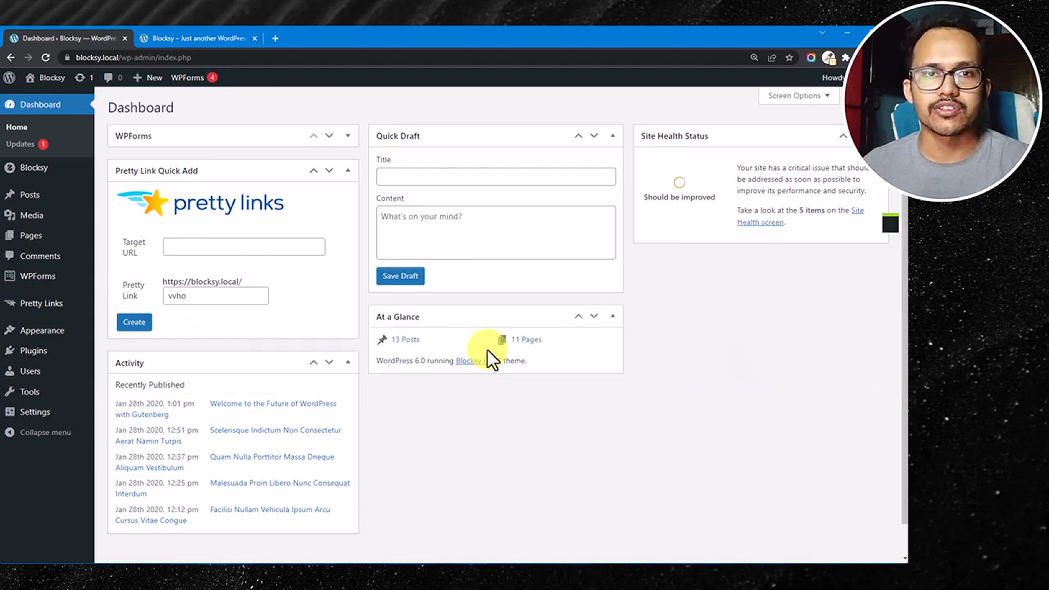
Task: Open WPForms admin bar item
Action: [194, 78]
